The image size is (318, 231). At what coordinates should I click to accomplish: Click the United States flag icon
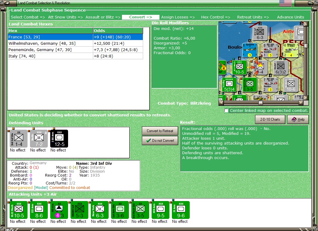coord(285,3)
